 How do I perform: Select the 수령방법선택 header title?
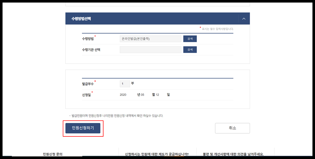(x=81, y=18)
